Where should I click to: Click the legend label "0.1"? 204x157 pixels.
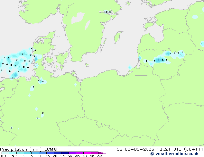(4, 156)
